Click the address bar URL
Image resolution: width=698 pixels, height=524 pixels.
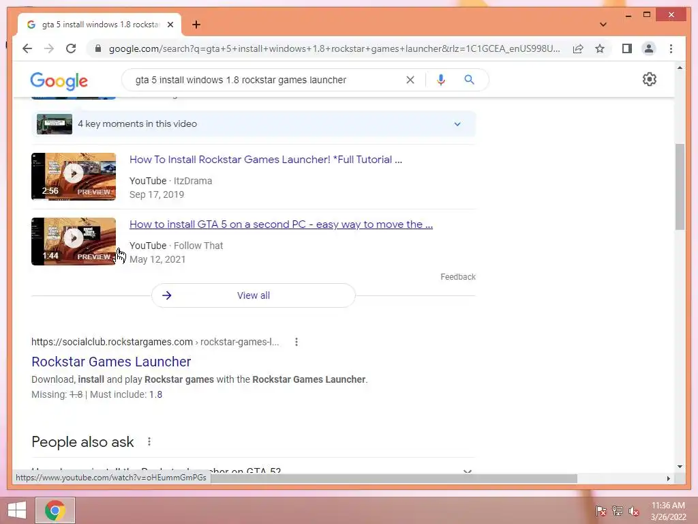click(335, 48)
